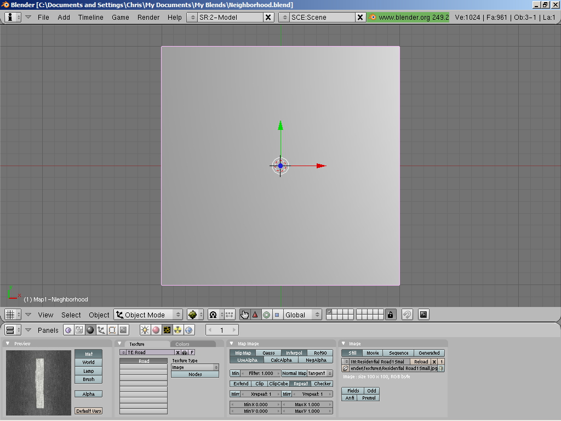Open the Global orientation dropdown

click(x=302, y=315)
